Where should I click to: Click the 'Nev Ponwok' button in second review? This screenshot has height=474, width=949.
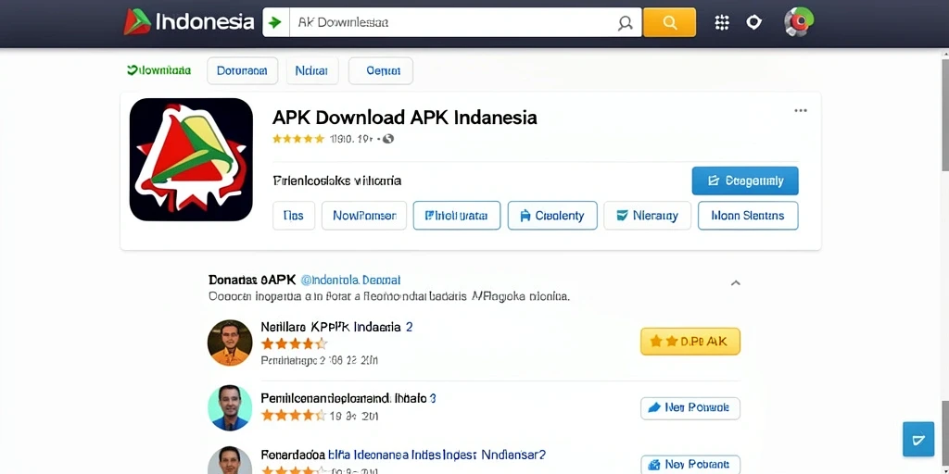click(x=690, y=408)
